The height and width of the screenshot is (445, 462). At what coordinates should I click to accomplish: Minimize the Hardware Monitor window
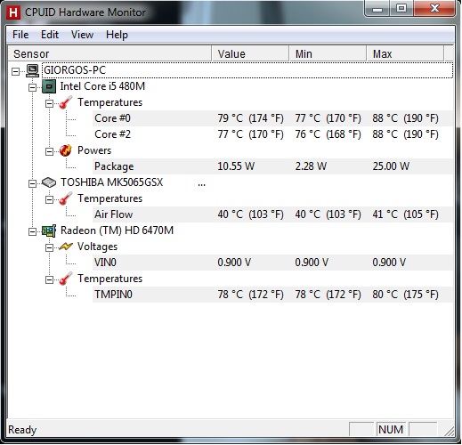[377, 9]
